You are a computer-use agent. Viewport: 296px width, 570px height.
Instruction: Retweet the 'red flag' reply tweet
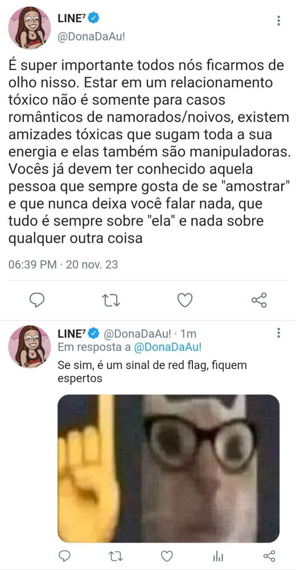coord(115,556)
